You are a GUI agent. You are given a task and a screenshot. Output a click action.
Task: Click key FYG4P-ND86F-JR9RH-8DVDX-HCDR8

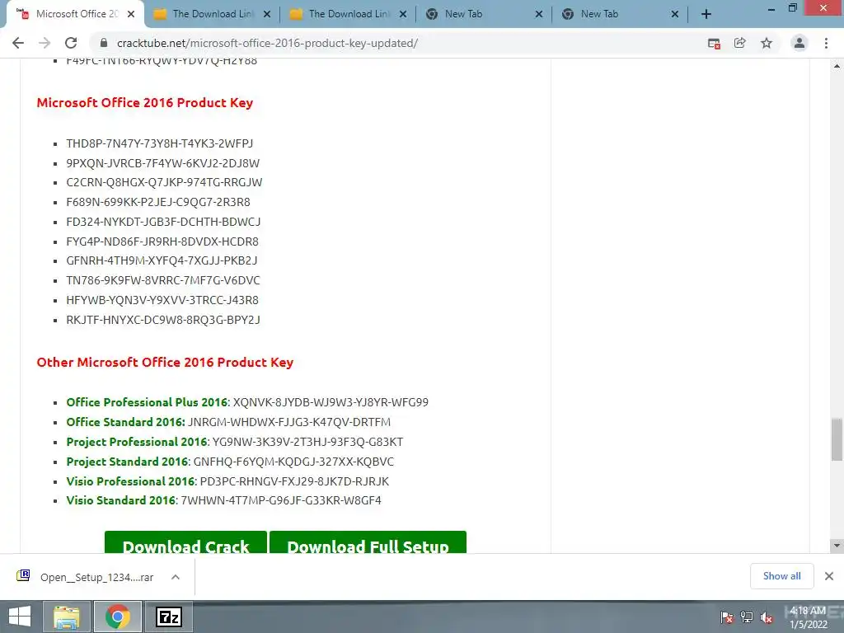pyautogui.click(x=162, y=241)
